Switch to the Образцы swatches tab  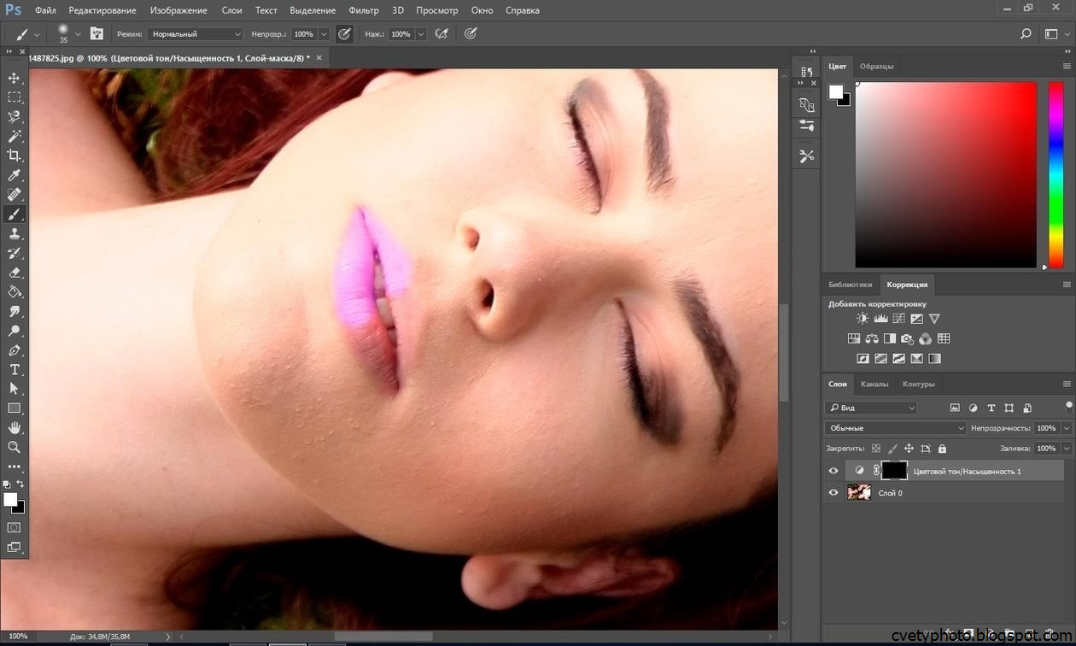[x=876, y=67]
